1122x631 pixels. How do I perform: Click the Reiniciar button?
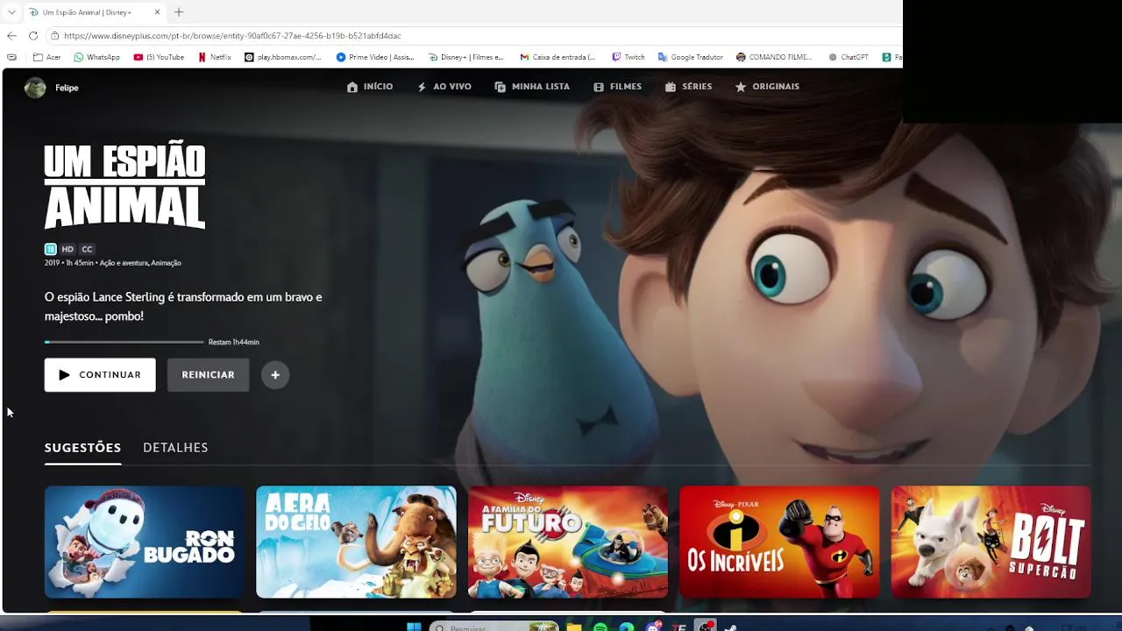tap(208, 375)
